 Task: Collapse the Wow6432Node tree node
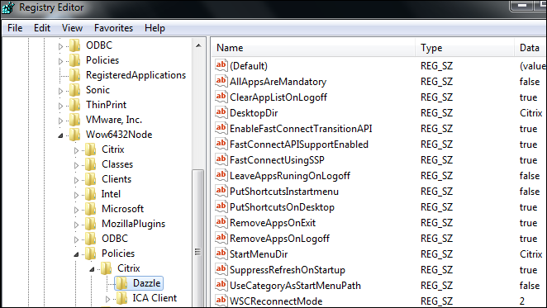pos(60,135)
